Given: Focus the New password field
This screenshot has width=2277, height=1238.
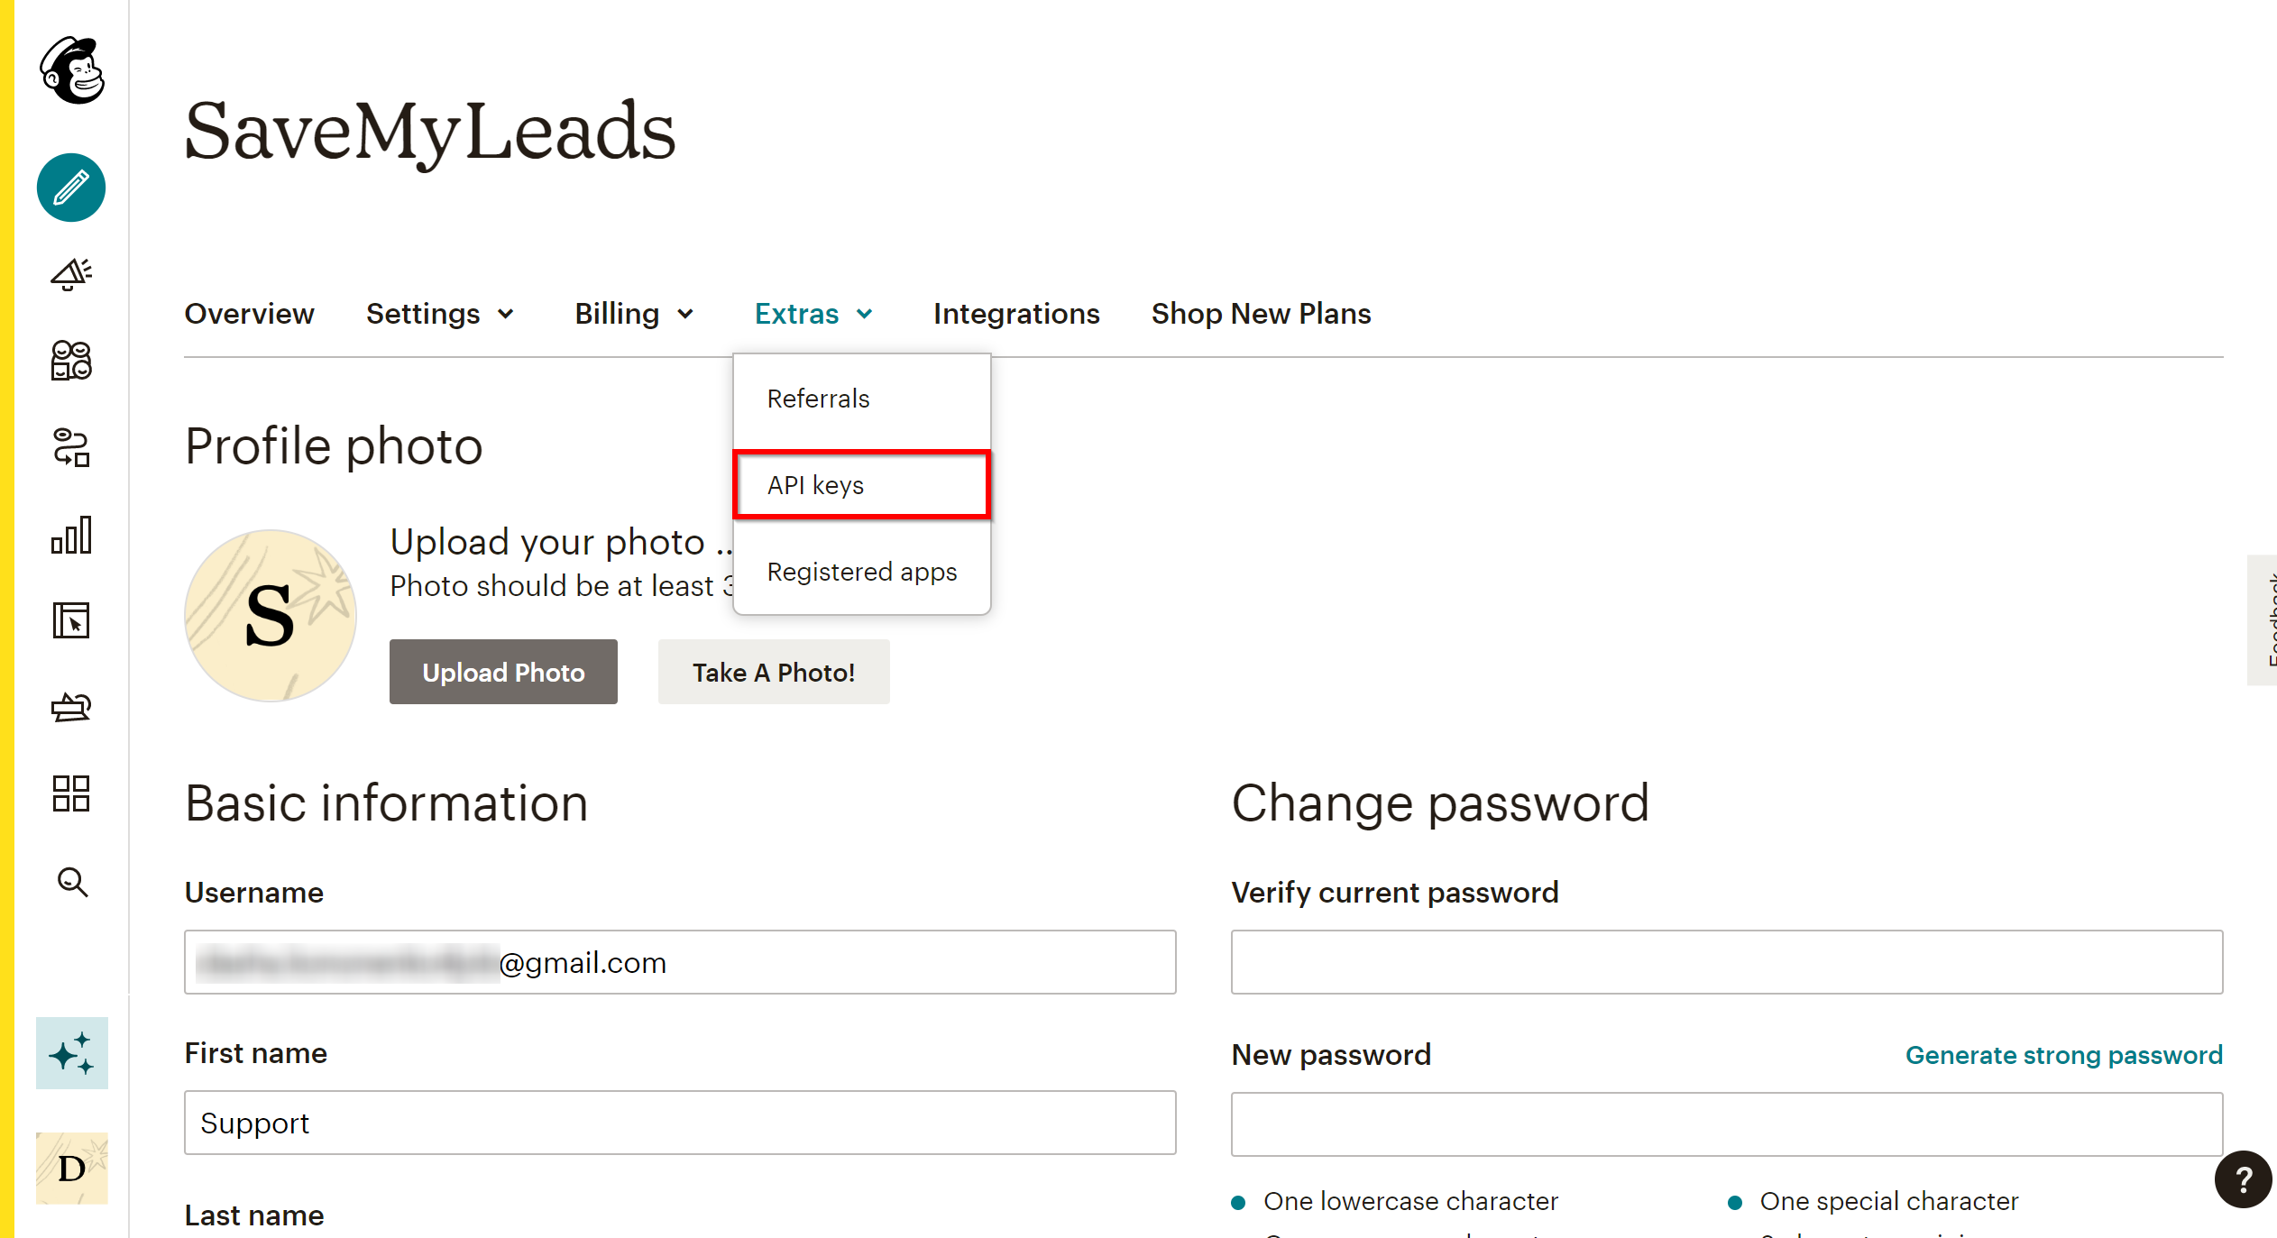Looking at the screenshot, I should (1727, 1124).
